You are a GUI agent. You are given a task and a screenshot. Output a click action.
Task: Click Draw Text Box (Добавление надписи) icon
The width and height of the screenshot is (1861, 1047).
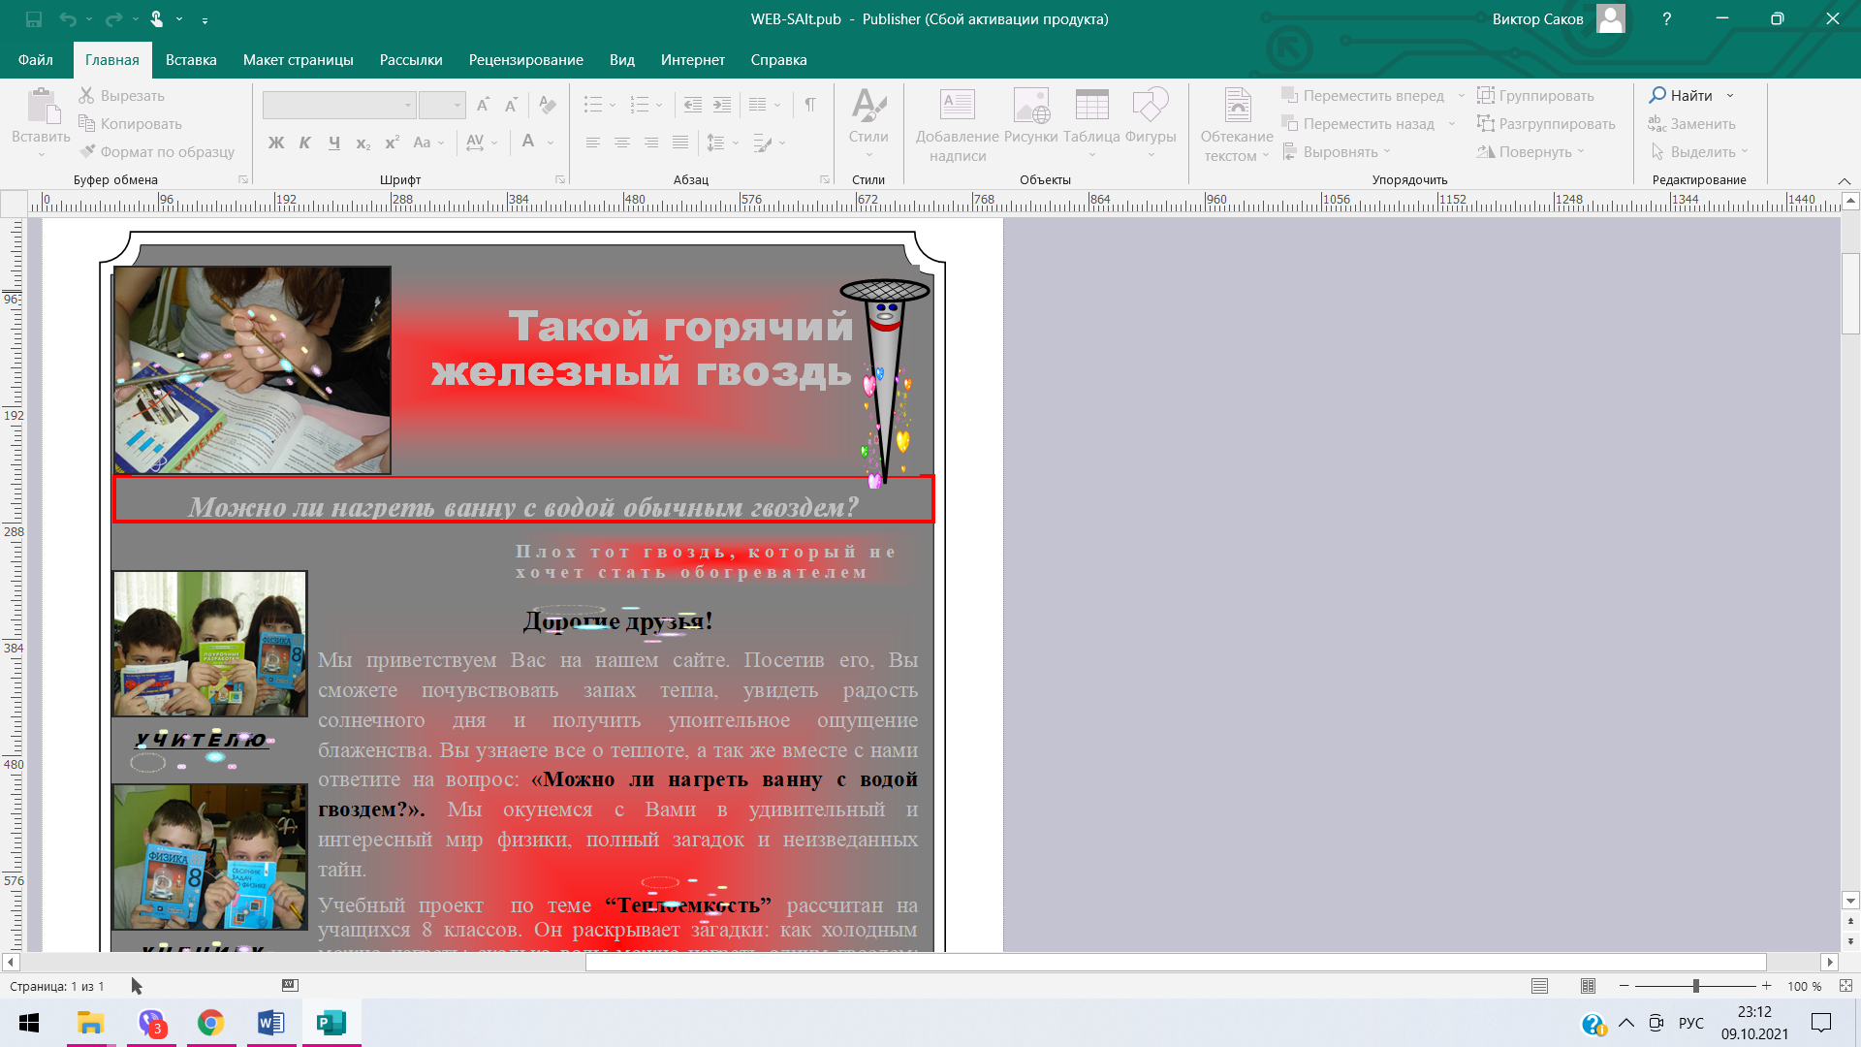click(957, 106)
